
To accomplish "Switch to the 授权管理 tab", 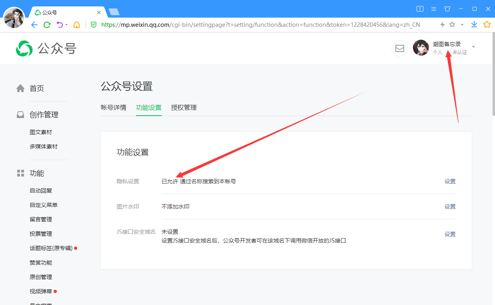I will coord(184,107).
